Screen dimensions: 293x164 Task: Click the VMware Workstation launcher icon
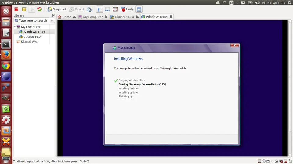[x=6, y=131]
